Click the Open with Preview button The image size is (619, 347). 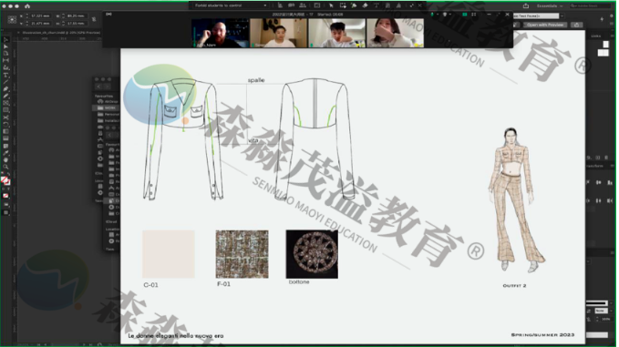tap(545, 25)
